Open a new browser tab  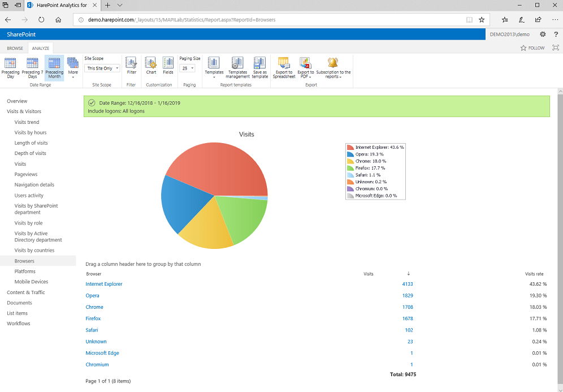point(107,6)
